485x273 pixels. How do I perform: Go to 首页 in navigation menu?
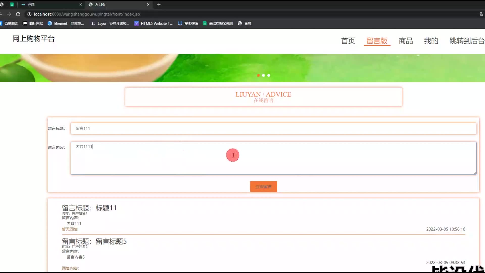348,41
